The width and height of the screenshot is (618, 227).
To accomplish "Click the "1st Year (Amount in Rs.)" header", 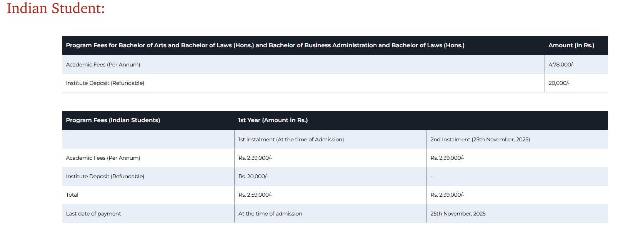I will click(273, 120).
